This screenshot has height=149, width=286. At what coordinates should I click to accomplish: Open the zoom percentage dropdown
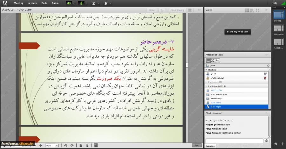[x=57, y=145]
